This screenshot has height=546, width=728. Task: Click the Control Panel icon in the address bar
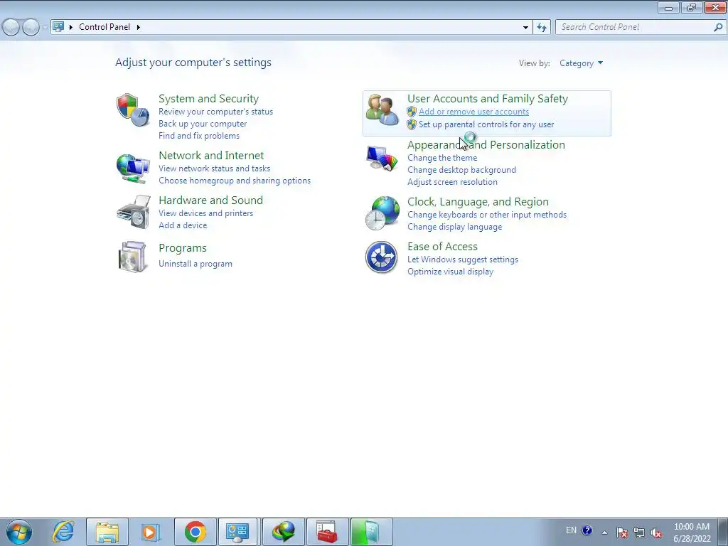point(58,27)
